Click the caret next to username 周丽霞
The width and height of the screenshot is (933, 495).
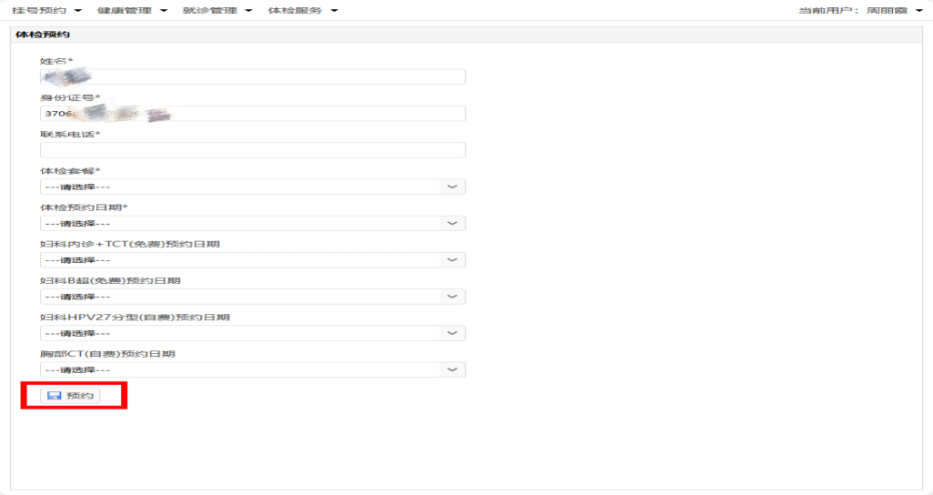[x=918, y=11]
